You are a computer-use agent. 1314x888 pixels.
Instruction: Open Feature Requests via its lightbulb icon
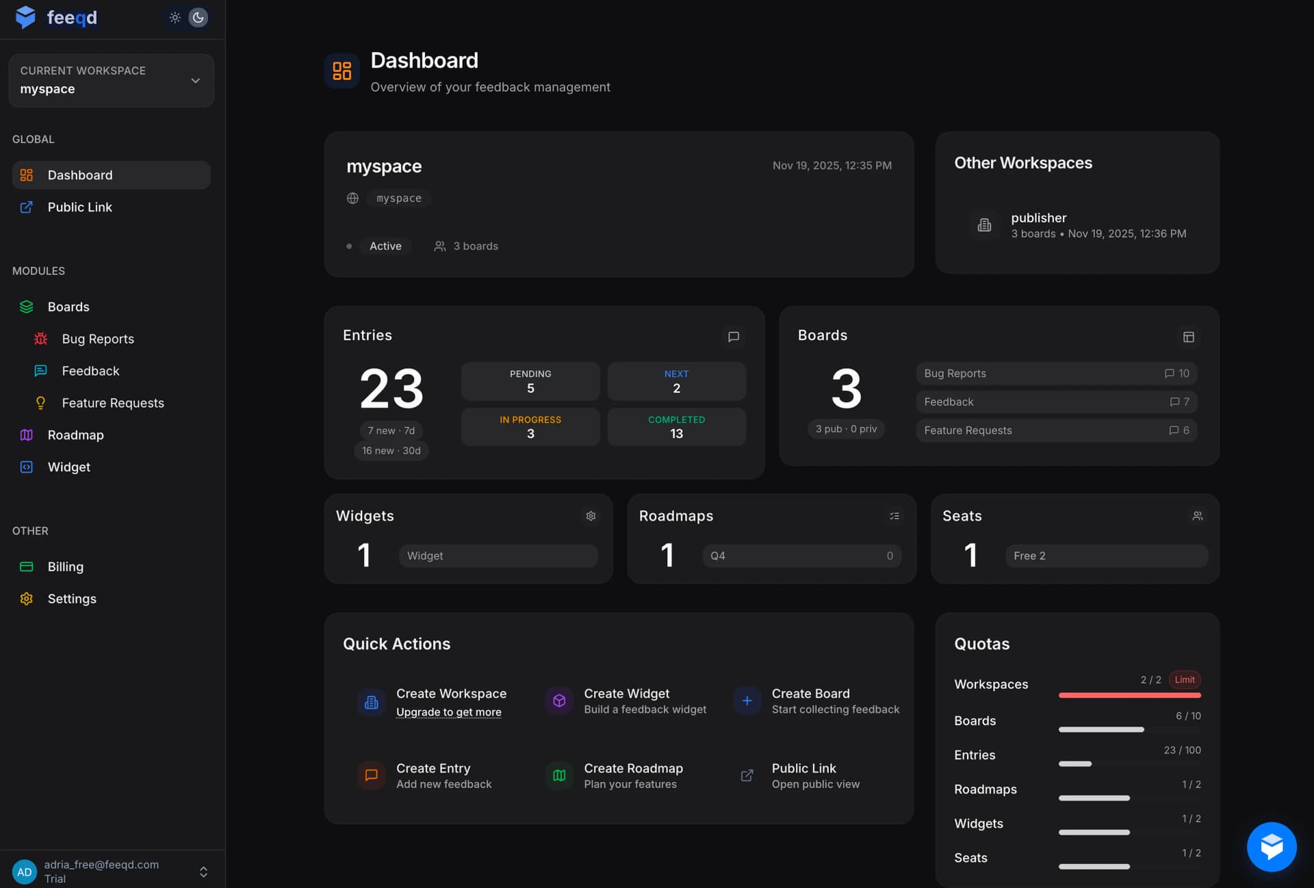(40, 403)
